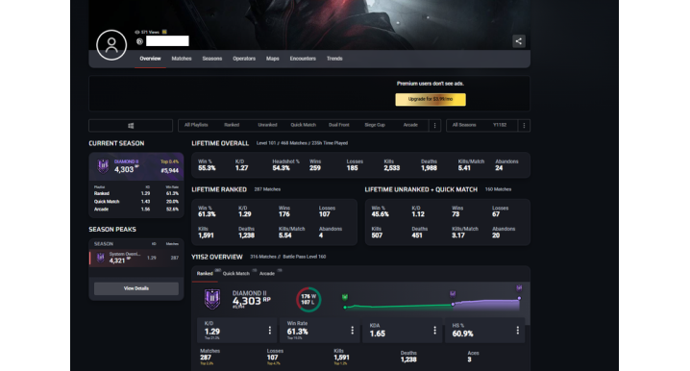Image resolution: width=690 pixels, height=371 pixels.
Task: Open more playlists three-dot menu
Action: pos(434,125)
